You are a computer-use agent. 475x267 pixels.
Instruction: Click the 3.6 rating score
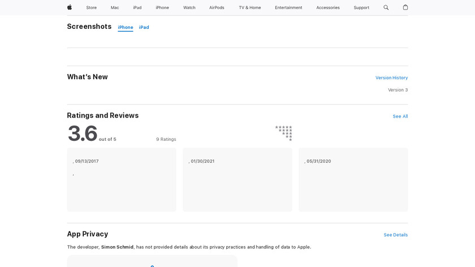click(x=83, y=133)
